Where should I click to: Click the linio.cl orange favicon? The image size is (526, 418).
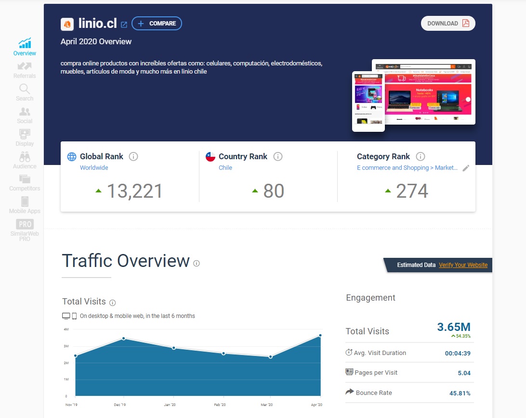67,24
